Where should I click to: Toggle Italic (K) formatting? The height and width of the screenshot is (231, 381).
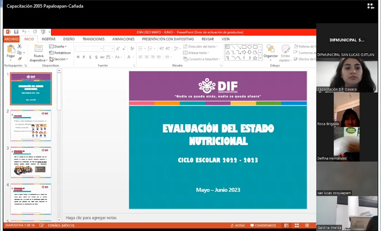(84, 57)
